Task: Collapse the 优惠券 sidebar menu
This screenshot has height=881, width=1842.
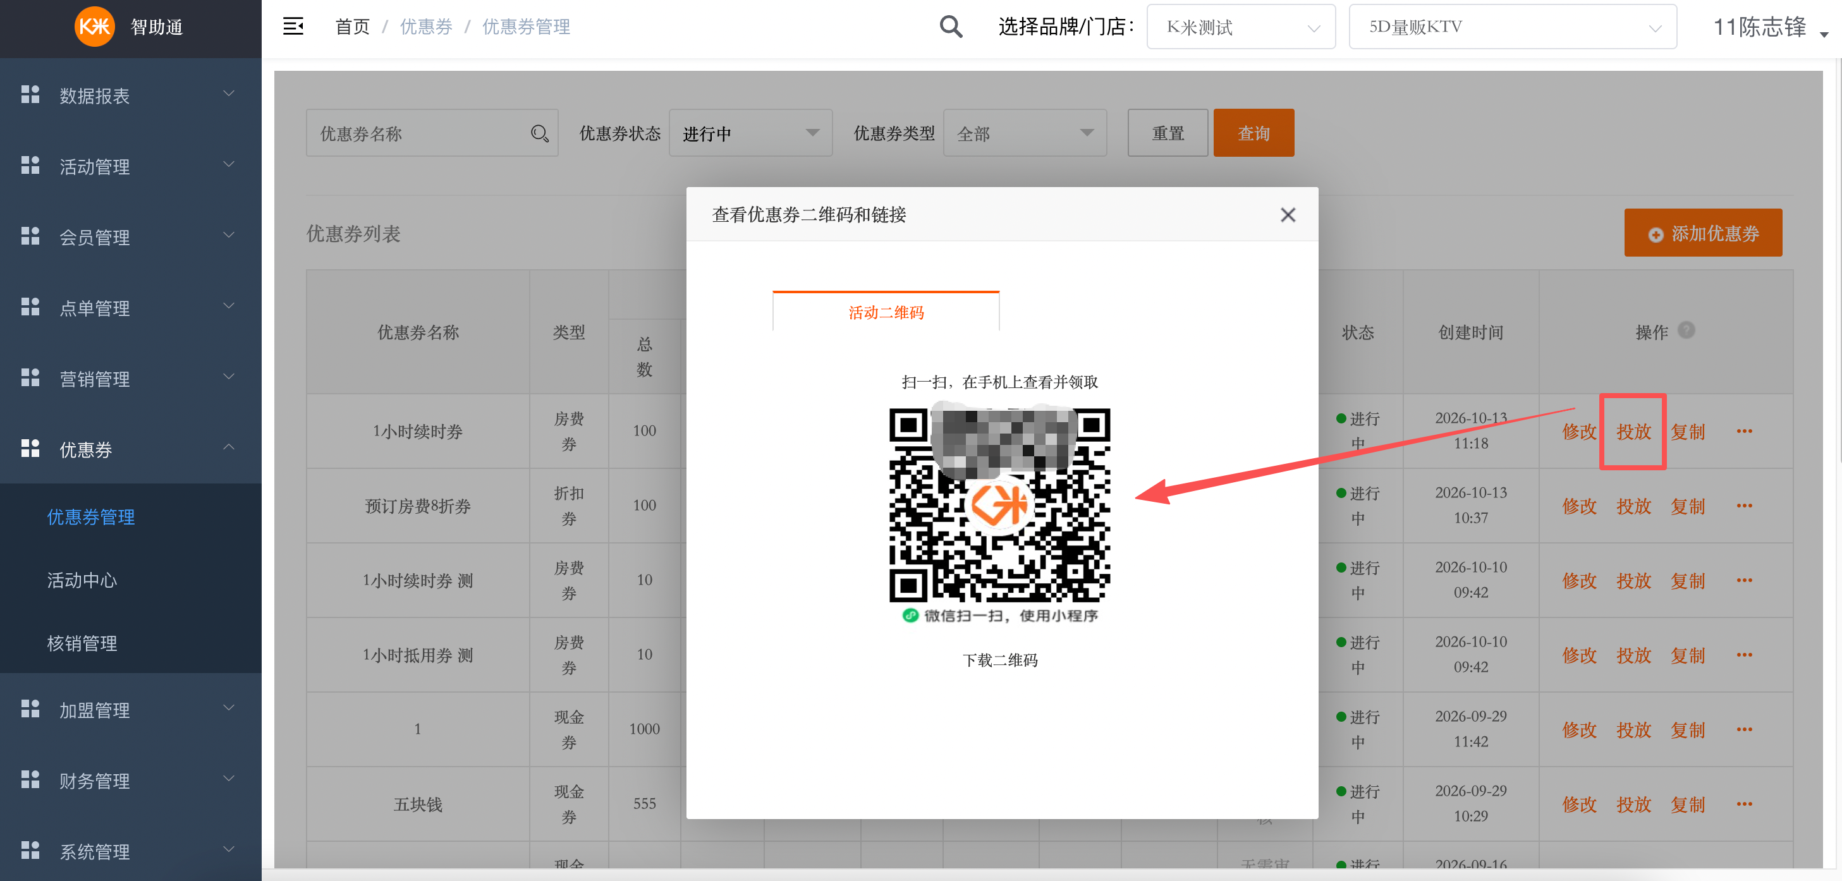Action: pos(130,449)
